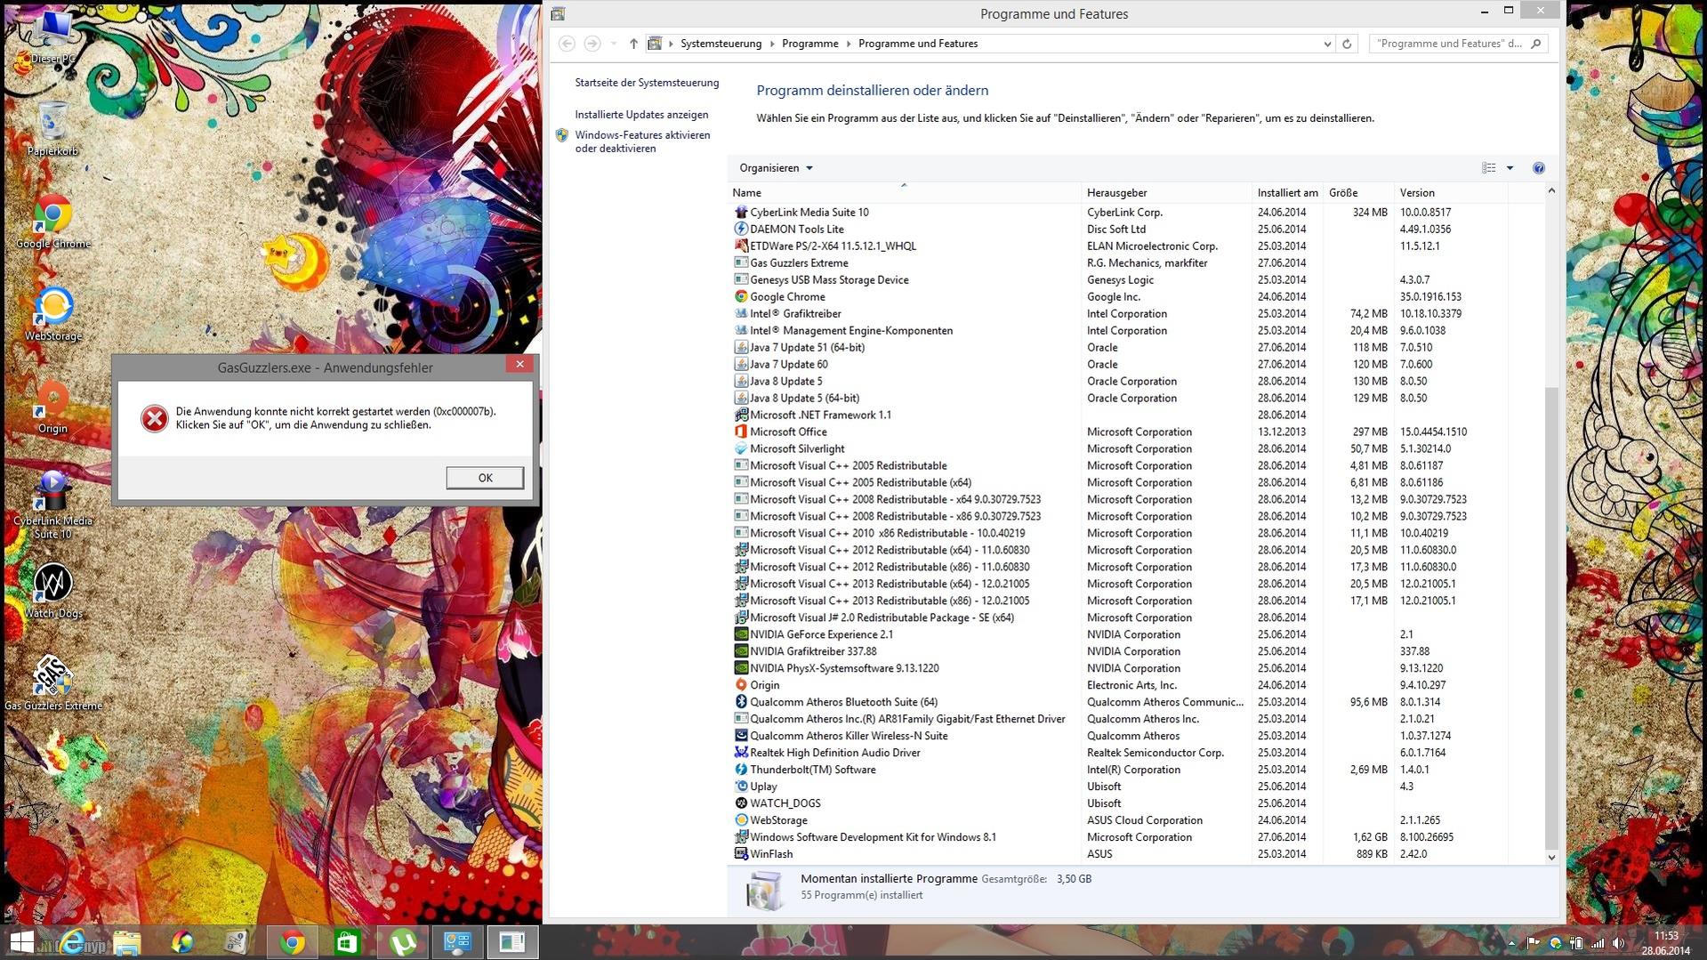Click the volume icon in system tray
Screen dimensions: 1707x960
[1619, 943]
